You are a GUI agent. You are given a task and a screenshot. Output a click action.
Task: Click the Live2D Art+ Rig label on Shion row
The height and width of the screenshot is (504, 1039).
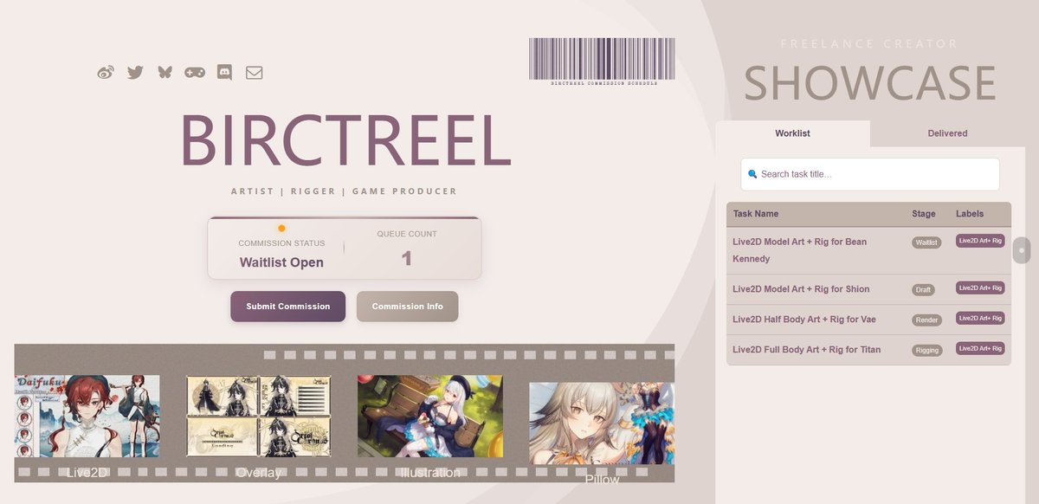click(x=980, y=288)
